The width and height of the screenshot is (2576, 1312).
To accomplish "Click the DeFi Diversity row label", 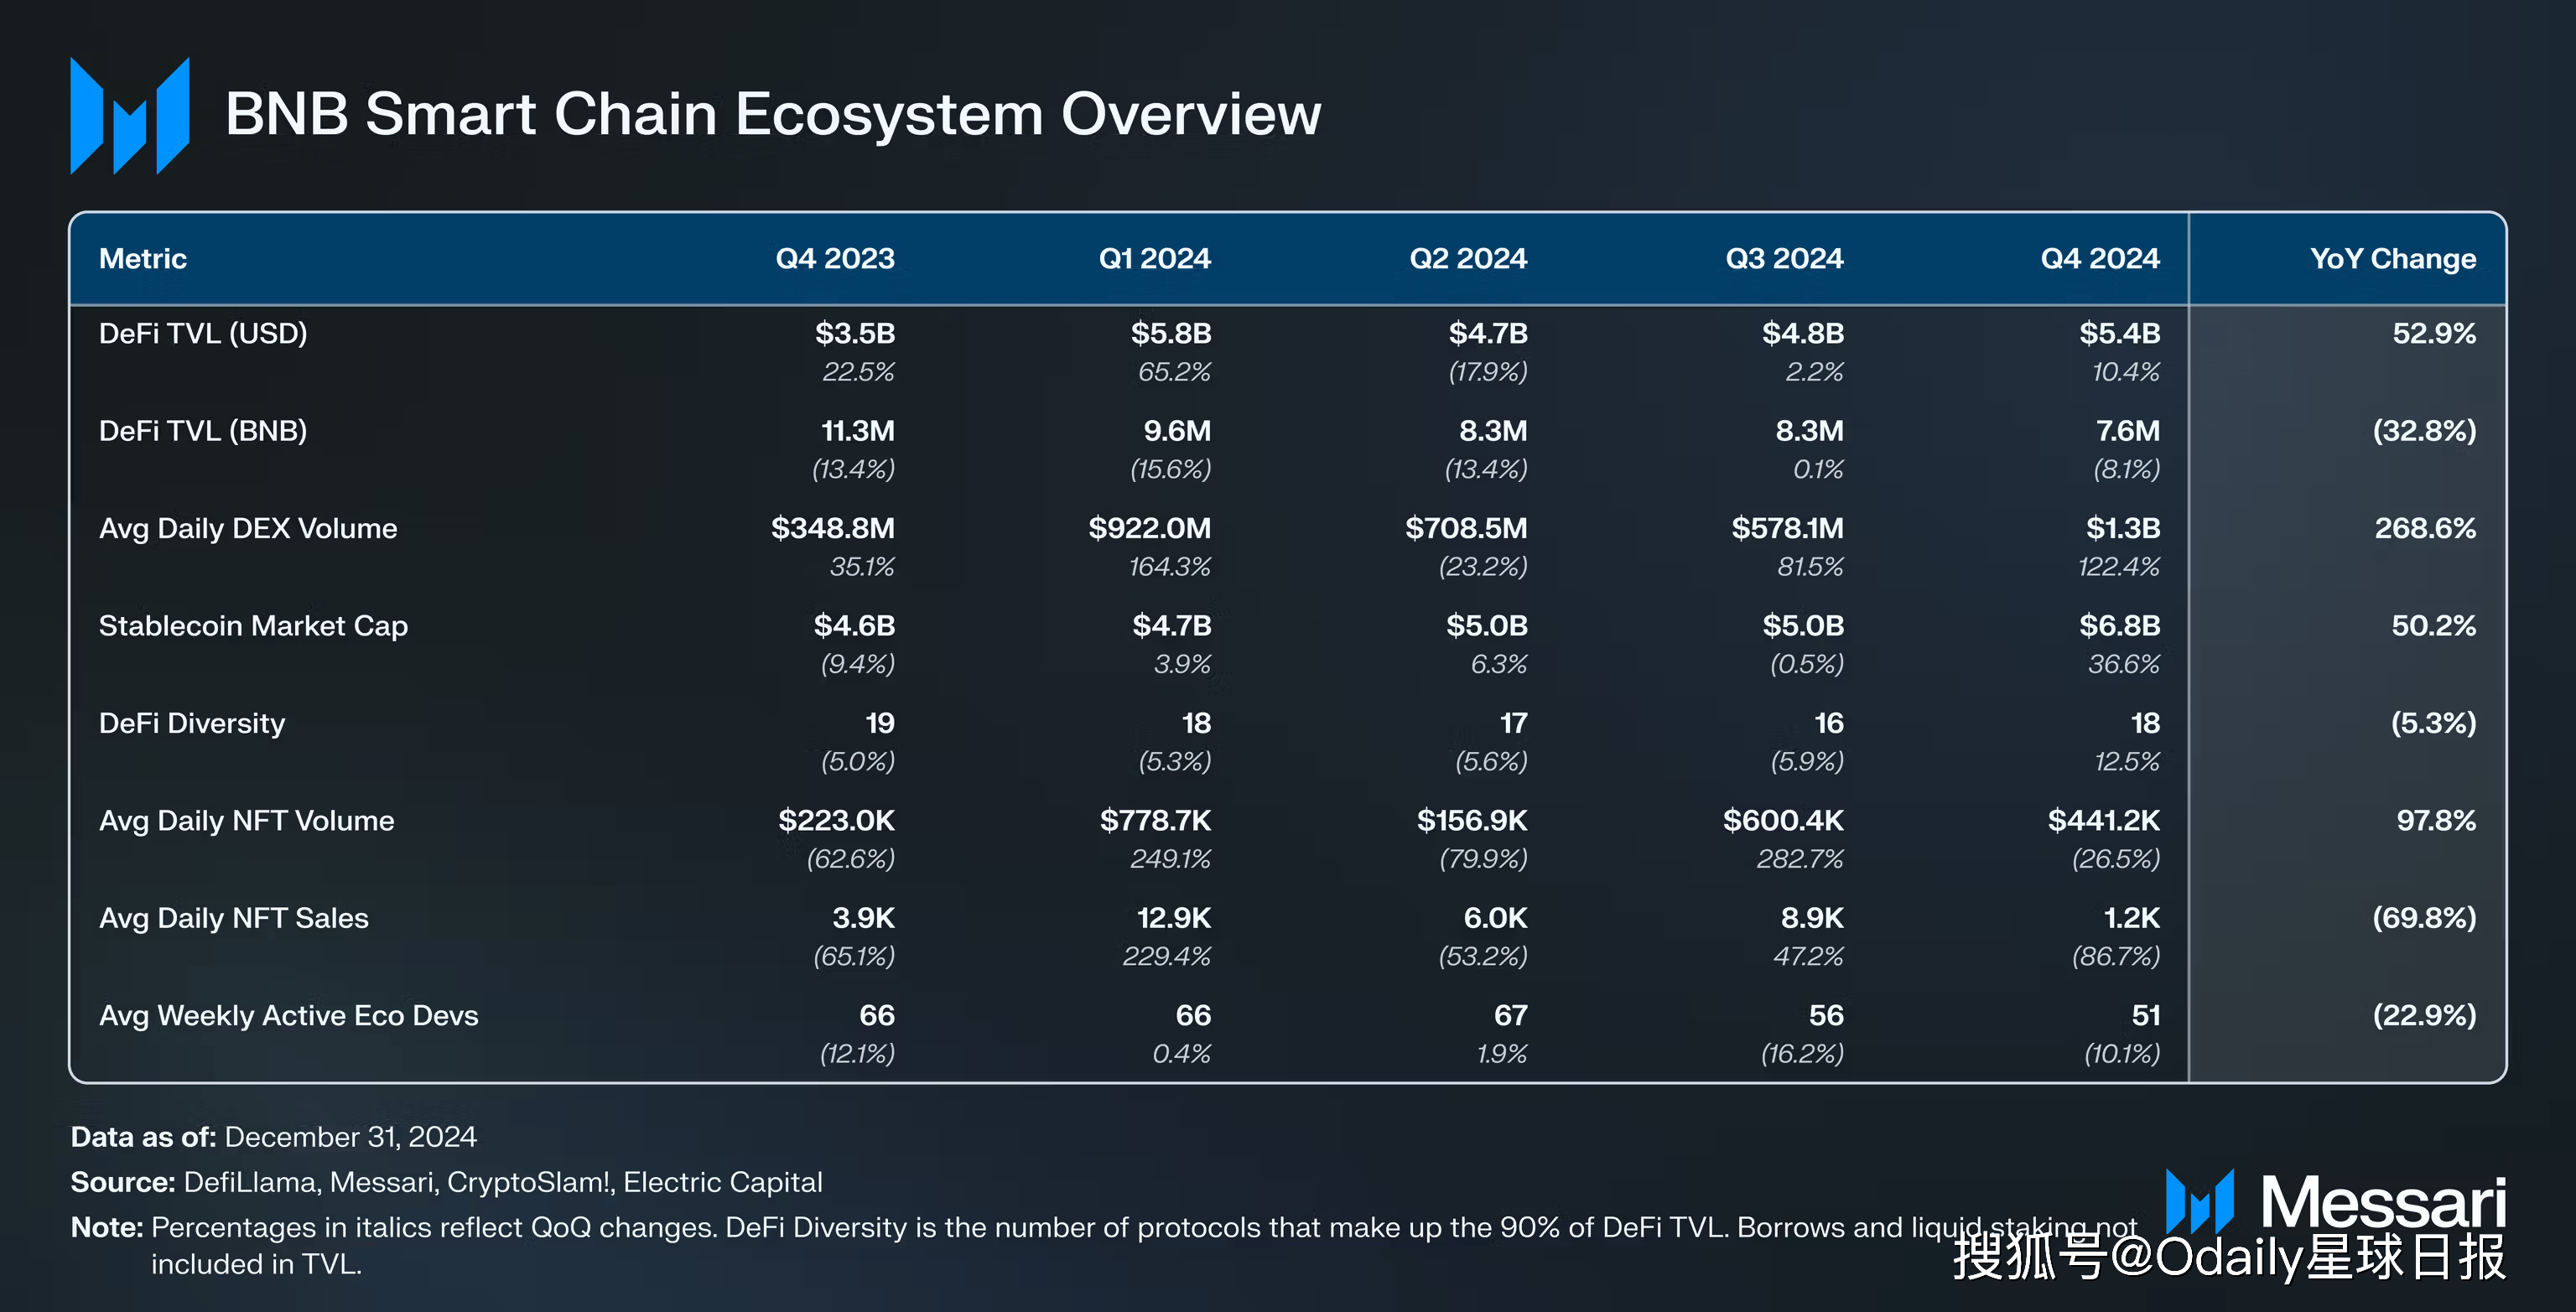I will [192, 723].
